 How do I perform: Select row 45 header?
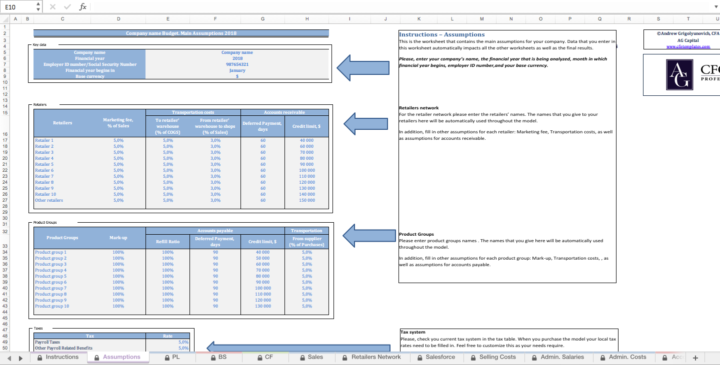click(4, 318)
